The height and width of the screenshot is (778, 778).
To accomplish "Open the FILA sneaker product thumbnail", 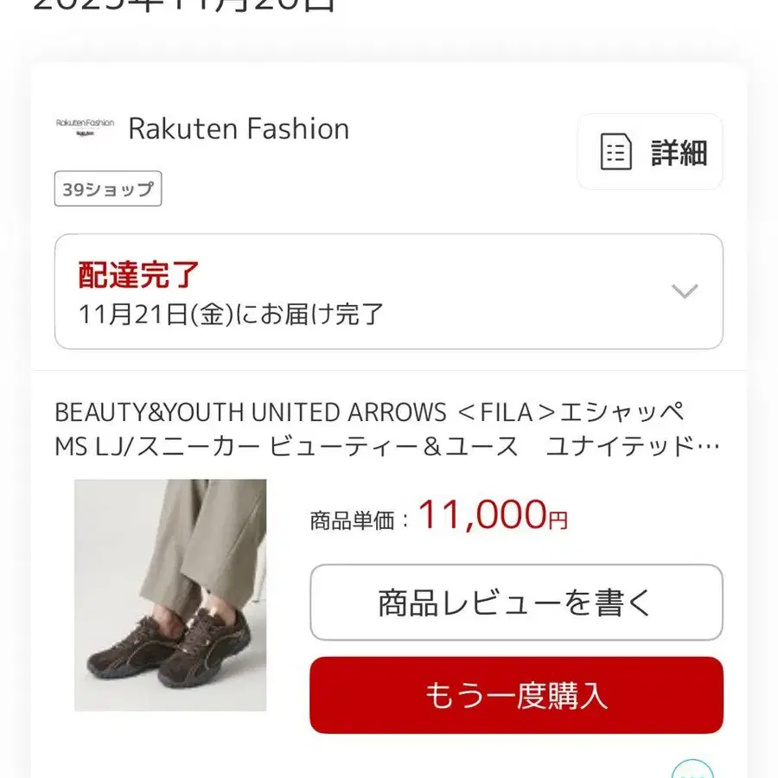I will pos(170,595).
